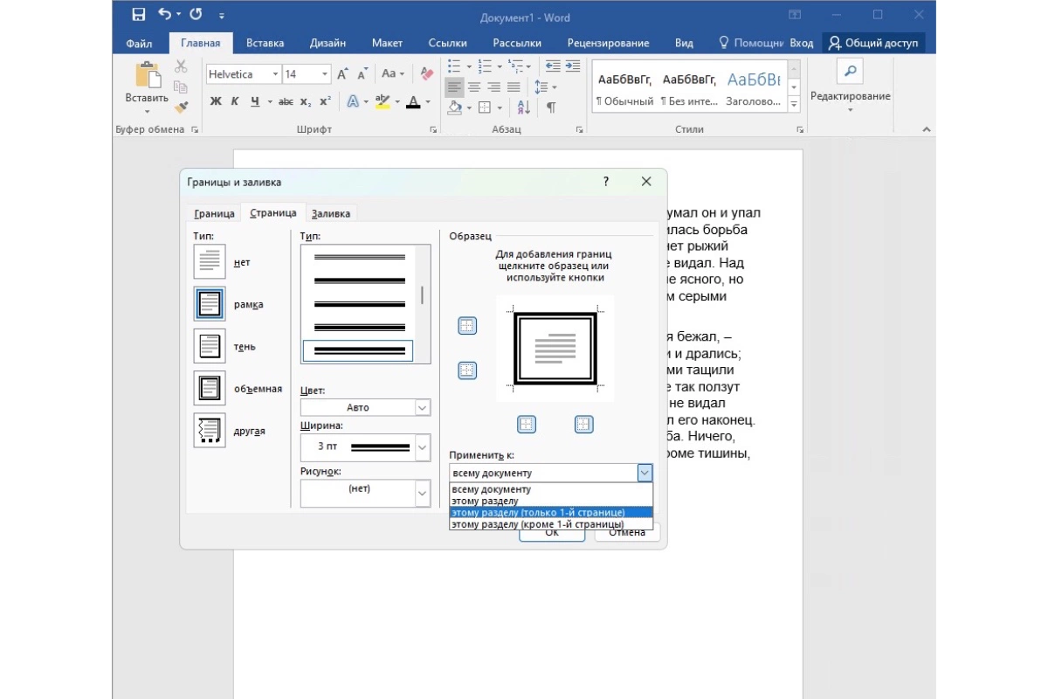Pick the Format Painter brush
The image size is (1048, 699).
click(181, 107)
